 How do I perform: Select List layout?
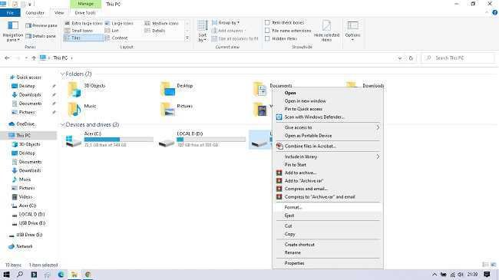pos(112,31)
